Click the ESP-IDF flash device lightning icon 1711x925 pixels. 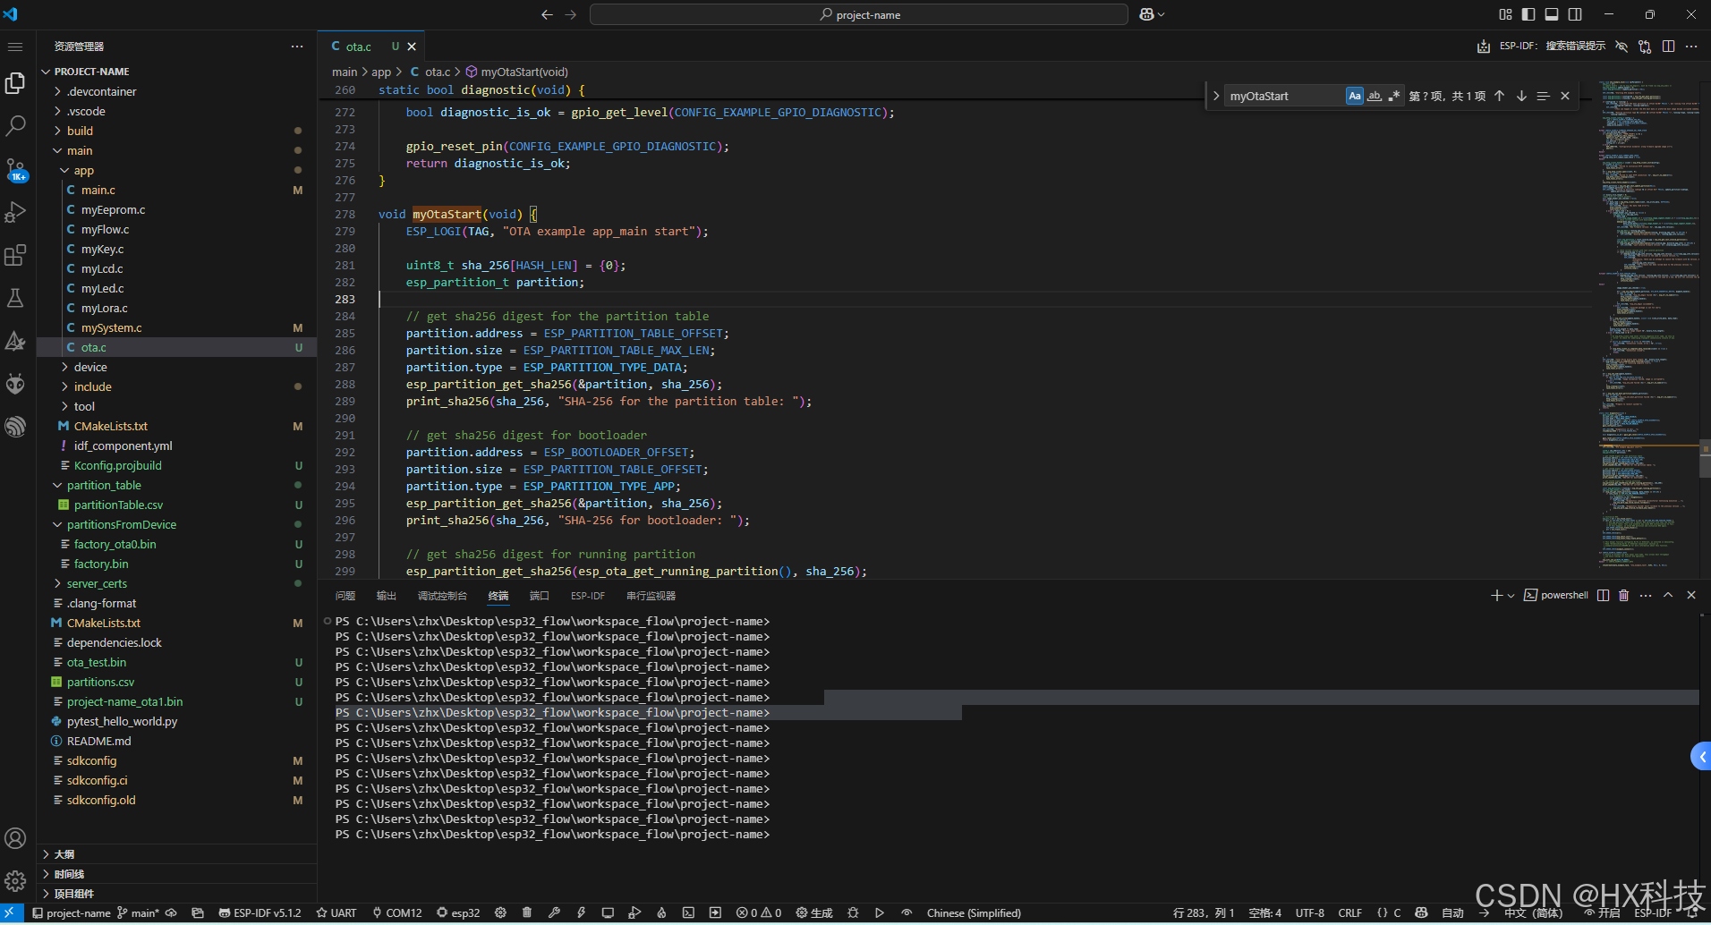coord(581,912)
